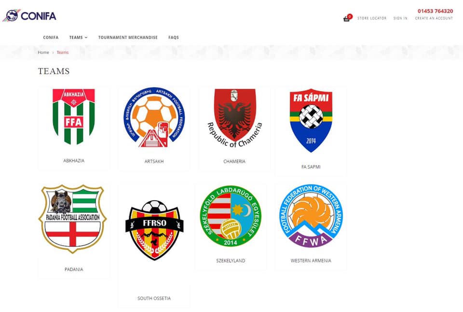This screenshot has height=312, width=463.
Task: Open the South Ossetia team name link
Action: [154, 299]
